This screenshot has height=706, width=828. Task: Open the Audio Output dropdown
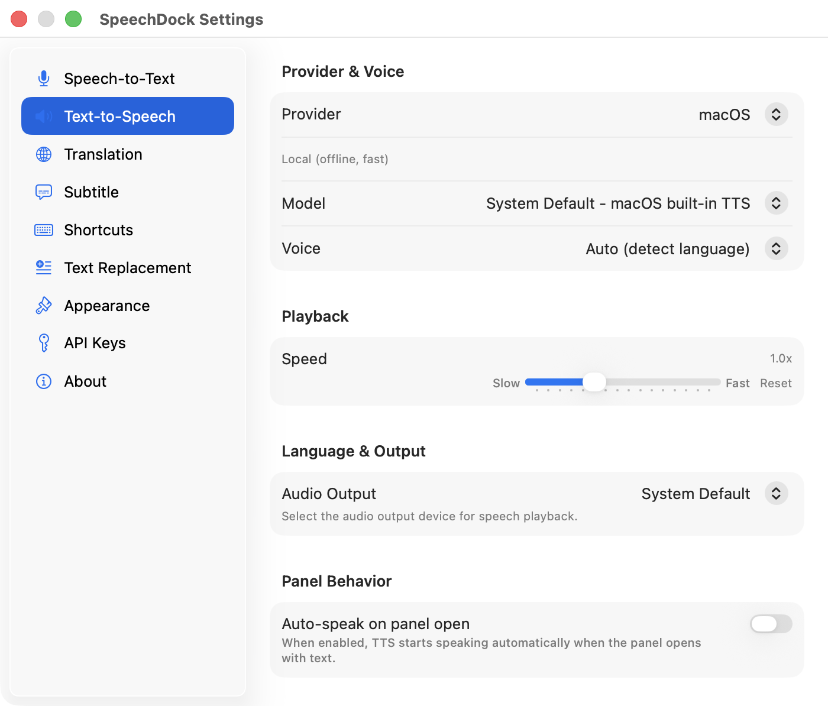[776, 493]
